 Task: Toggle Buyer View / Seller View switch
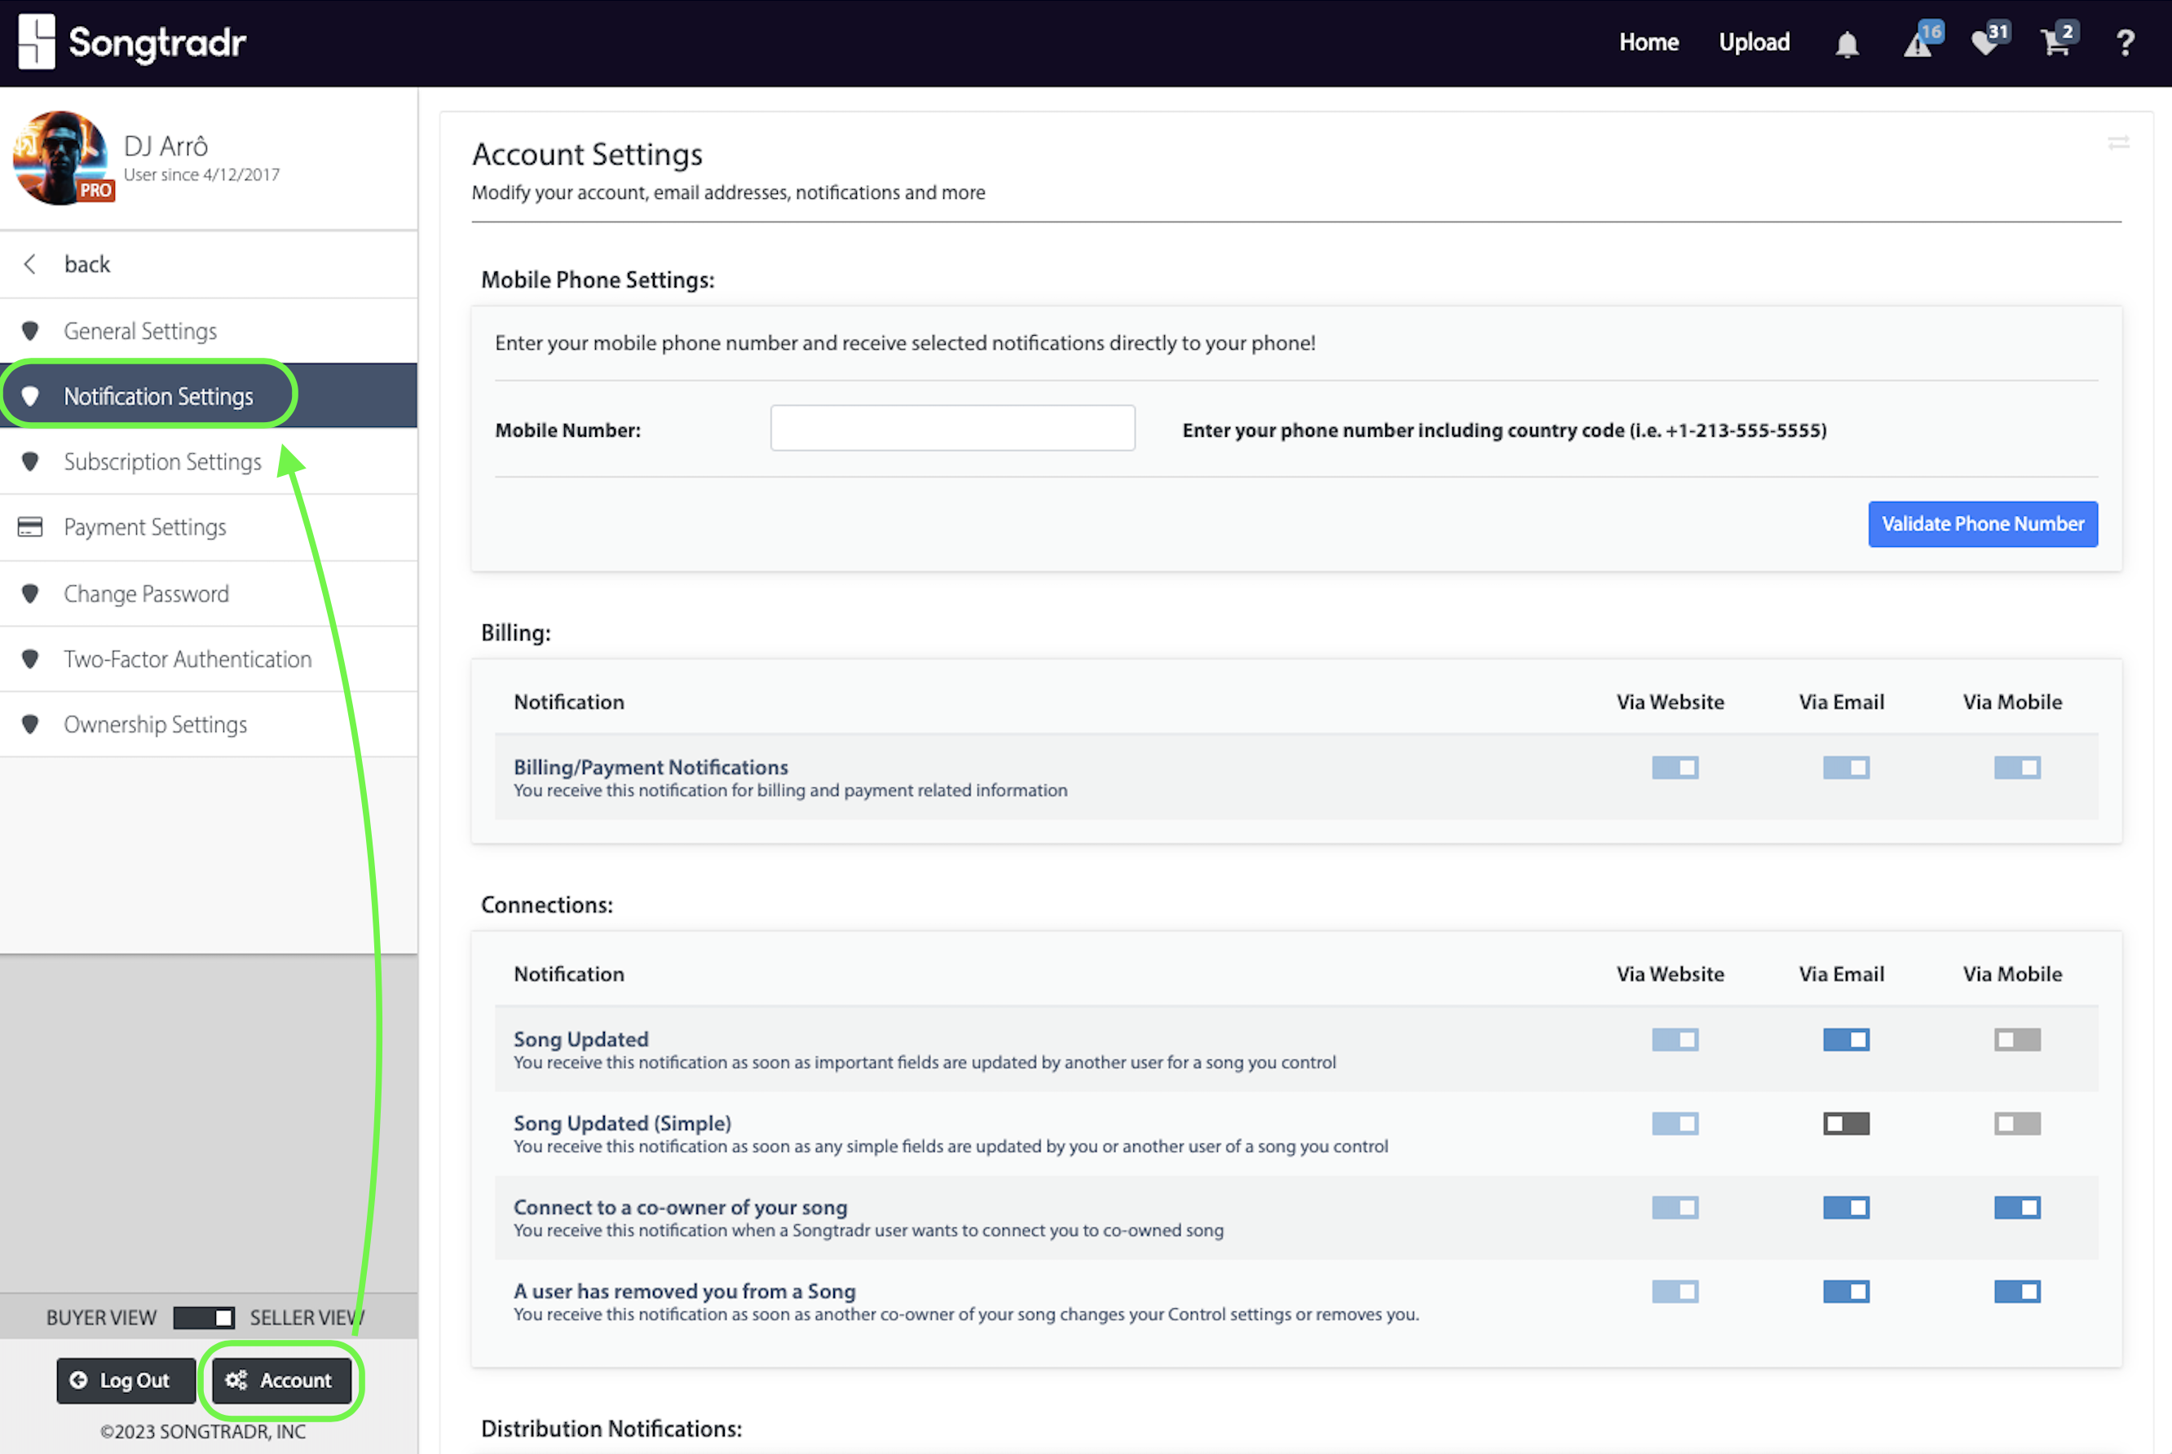click(204, 1318)
